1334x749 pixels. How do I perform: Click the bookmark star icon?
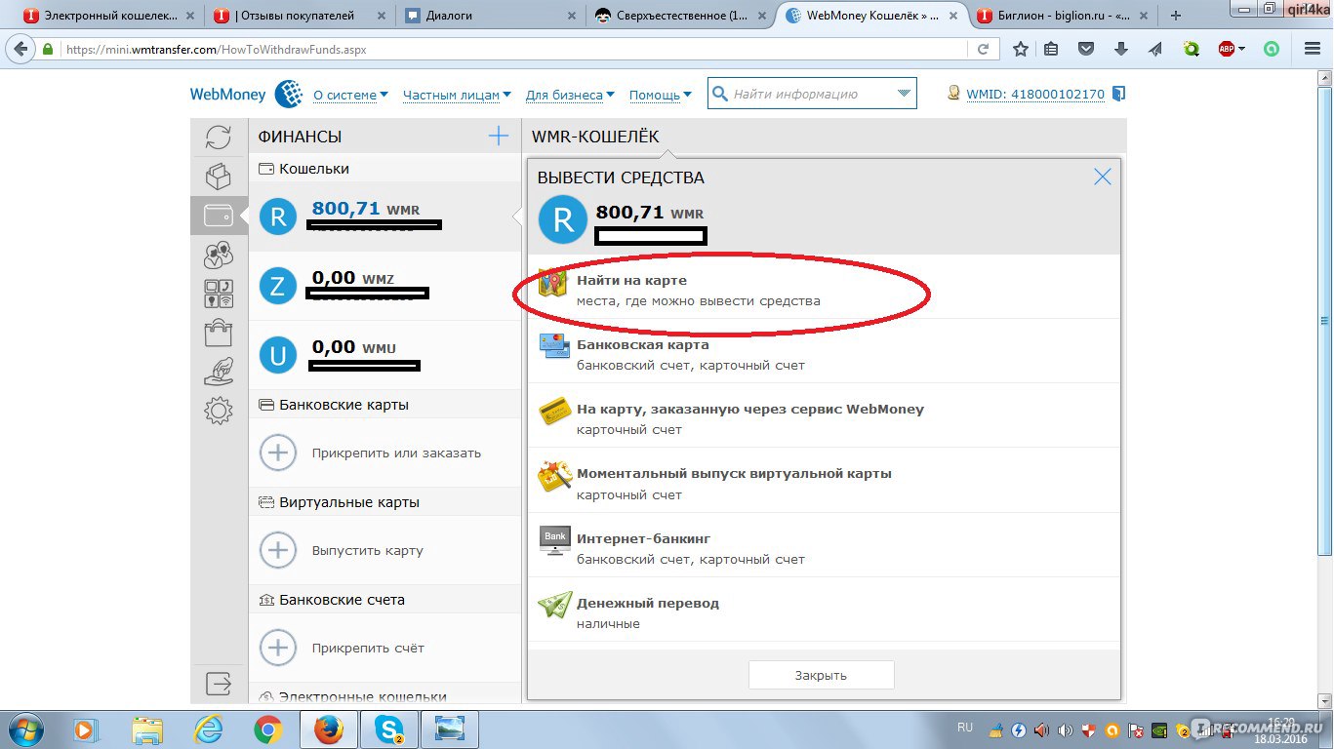point(1020,49)
